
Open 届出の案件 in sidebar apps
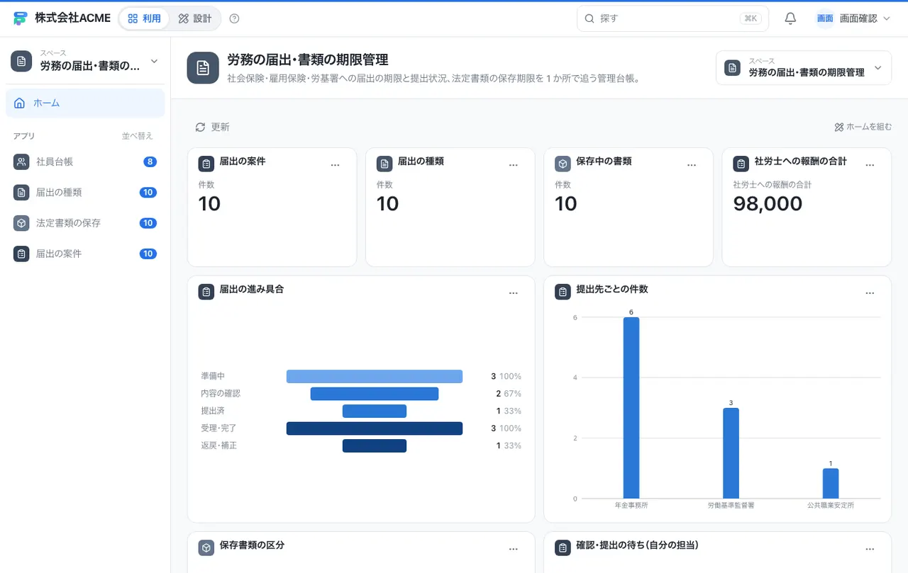tap(85, 254)
